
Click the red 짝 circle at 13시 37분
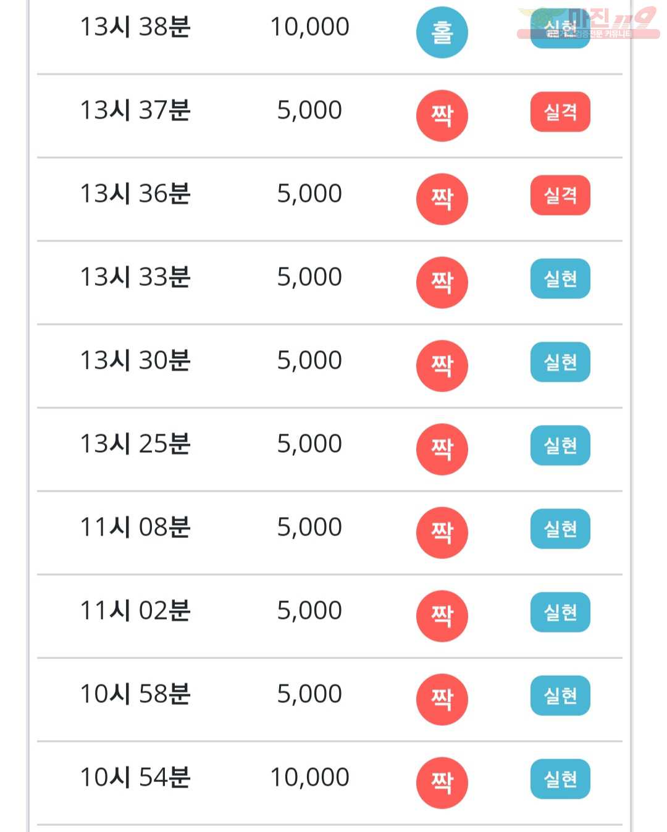(442, 116)
